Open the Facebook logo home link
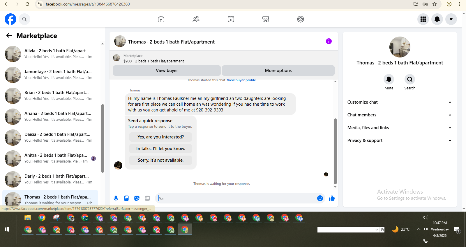 [x=10, y=19]
